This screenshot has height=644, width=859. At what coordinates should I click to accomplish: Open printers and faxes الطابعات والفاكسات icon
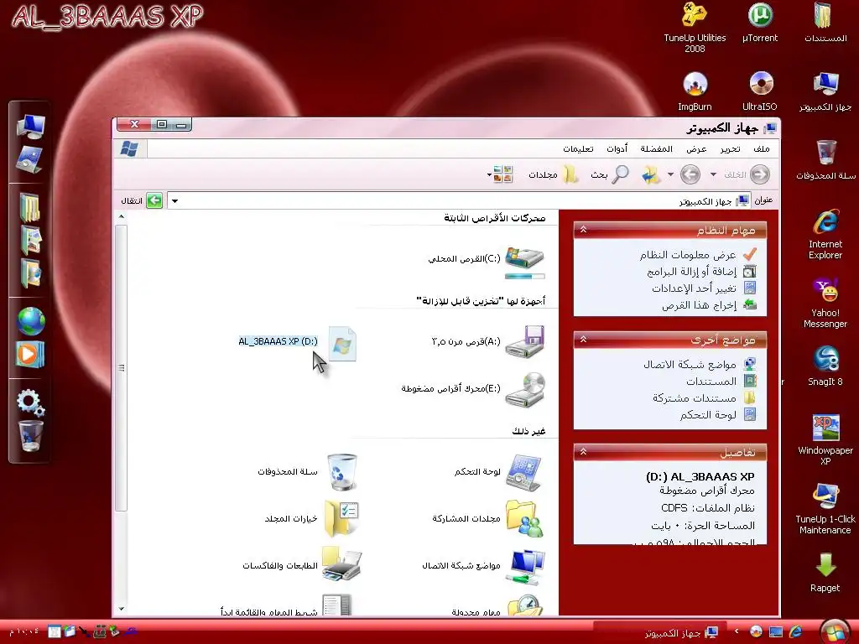click(342, 564)
